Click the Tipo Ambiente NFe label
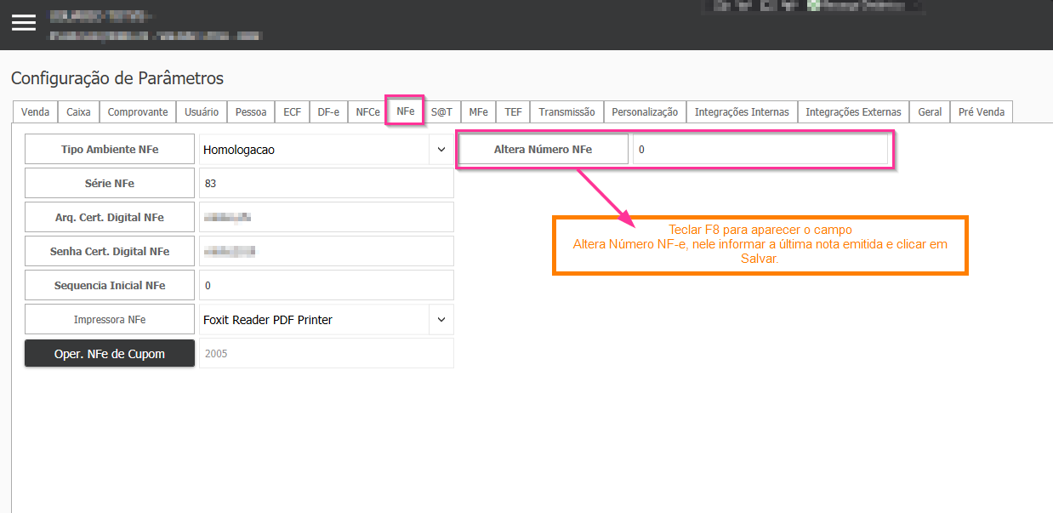Viewport: 1053px width, 513px height. tap(110, 149)
